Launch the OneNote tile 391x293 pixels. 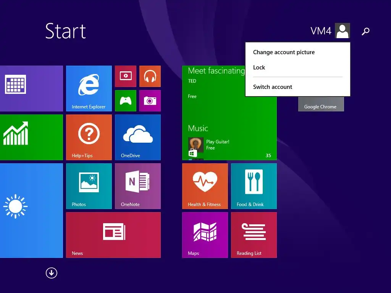click(x=137, y=186)
